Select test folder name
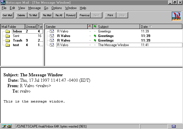 [x=16, y=45]
